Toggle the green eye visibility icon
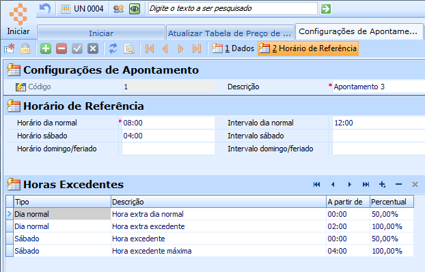 [x=135, y=9]
